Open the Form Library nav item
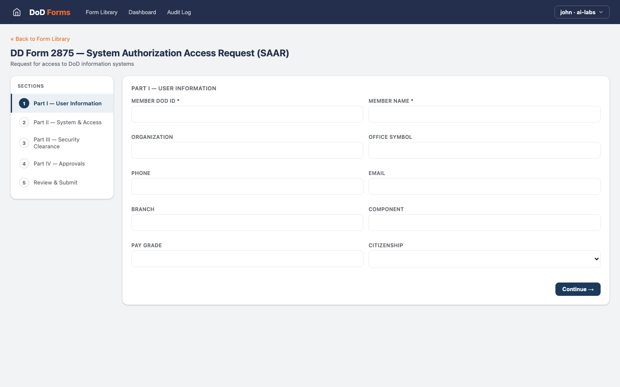This screenshot has width=620, height=387. point(102,12)
